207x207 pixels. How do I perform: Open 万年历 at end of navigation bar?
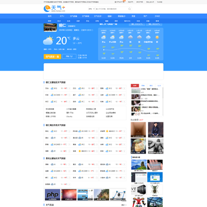pyautogui.click(x=157, y=16)
